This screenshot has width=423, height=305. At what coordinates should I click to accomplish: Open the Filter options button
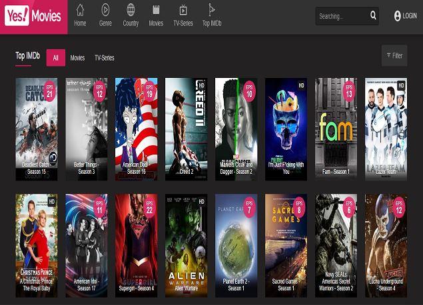tap(394, 55)
